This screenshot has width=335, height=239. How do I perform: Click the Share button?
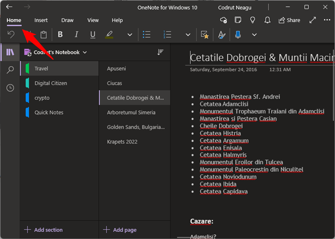pos(289,20)
